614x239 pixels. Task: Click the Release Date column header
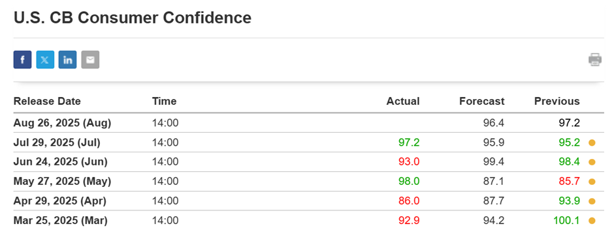pos(47,102)
